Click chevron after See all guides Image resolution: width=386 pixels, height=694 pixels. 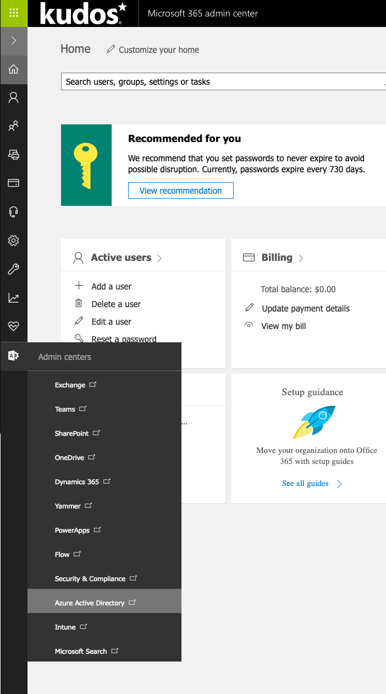coord(339,484)
